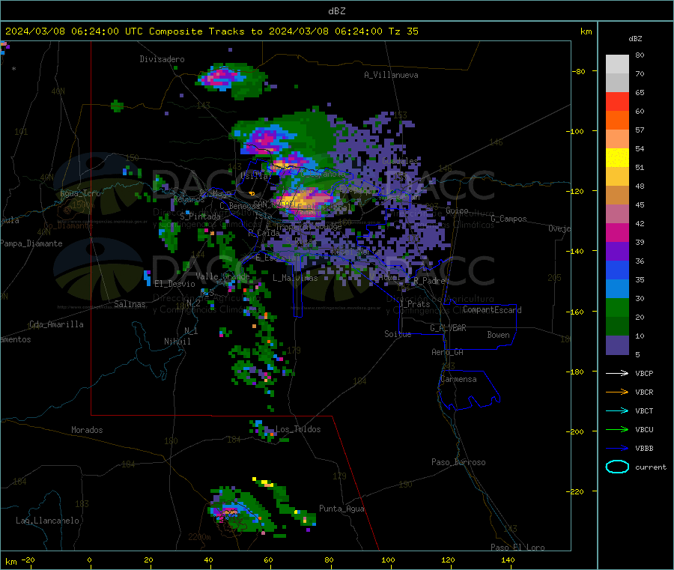Click the cyan VBCT arrow legend icon

[617, 411]
